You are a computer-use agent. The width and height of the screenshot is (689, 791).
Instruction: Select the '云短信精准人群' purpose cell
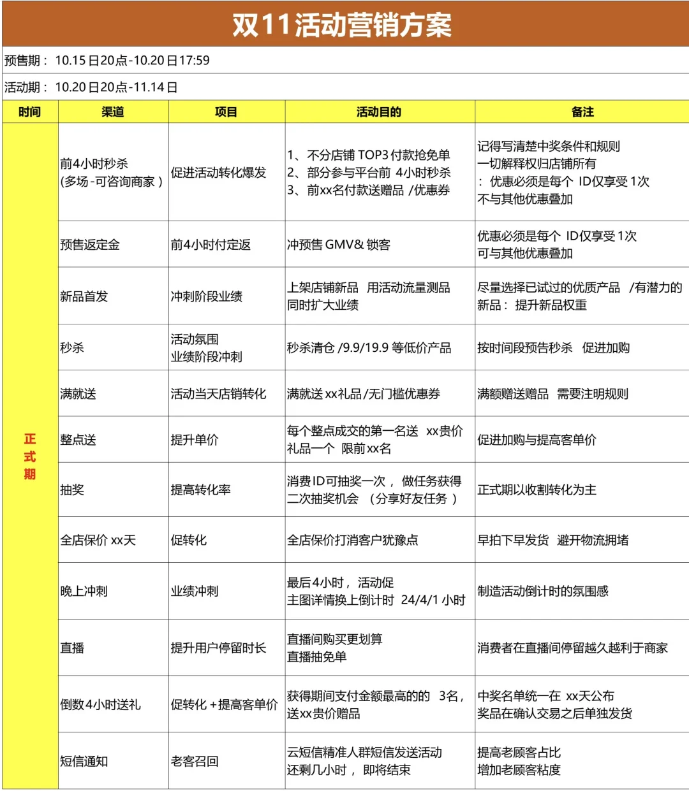(x=380, y=761)
